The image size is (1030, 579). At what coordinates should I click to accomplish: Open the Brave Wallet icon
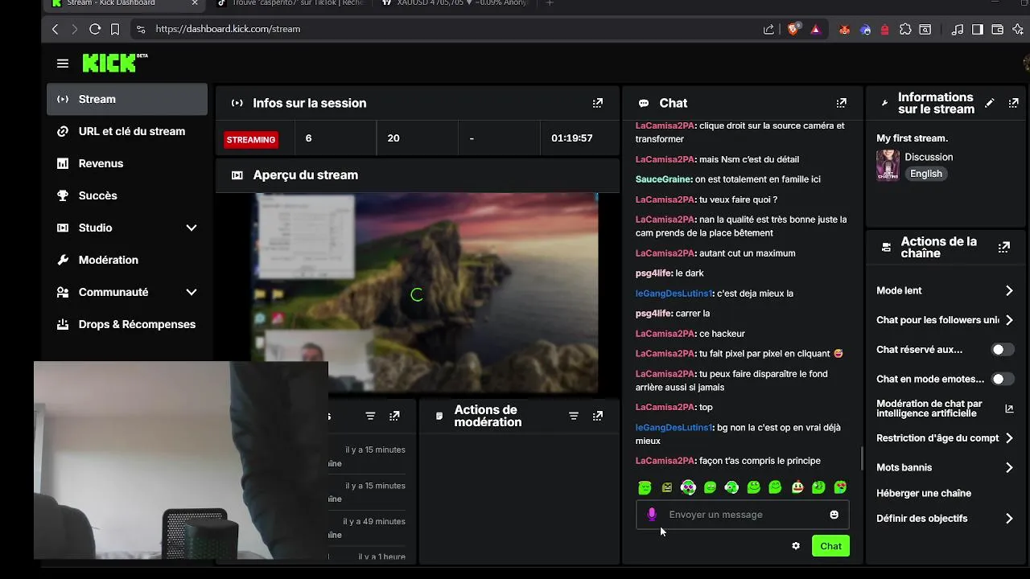click(x=998, y=30)
